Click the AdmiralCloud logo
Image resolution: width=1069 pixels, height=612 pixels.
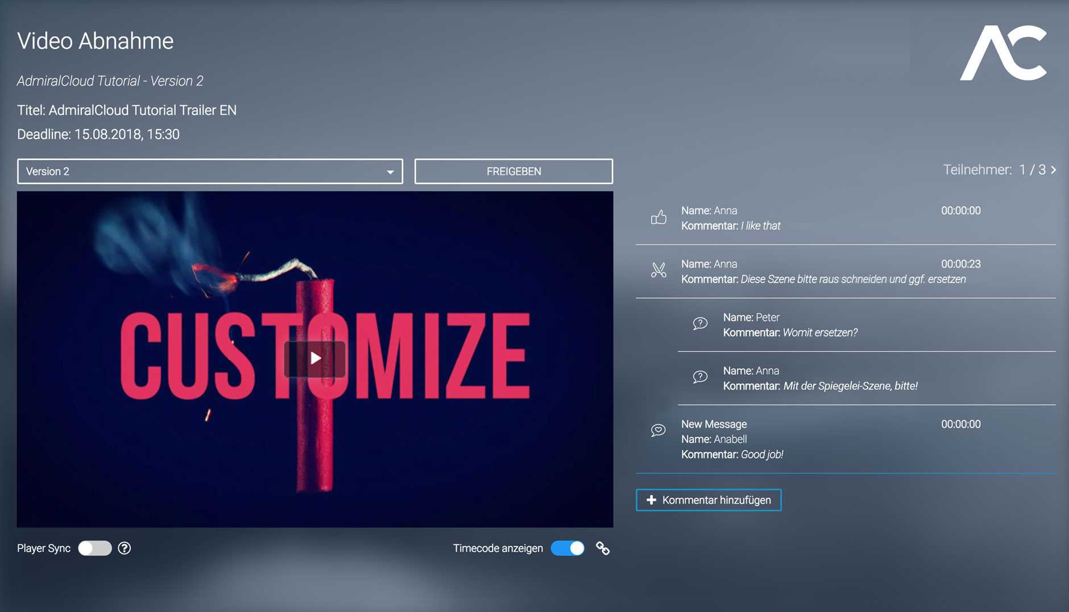[x=1003, y=53]
